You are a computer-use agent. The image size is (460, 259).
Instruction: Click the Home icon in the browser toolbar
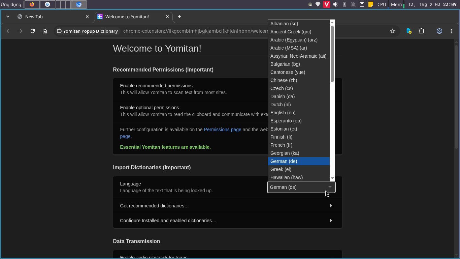click(45, 31)
